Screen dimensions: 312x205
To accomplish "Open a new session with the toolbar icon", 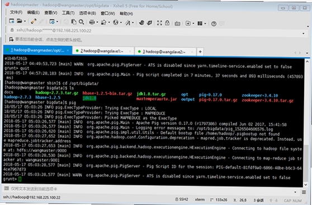I will click(x=12, y=21).
